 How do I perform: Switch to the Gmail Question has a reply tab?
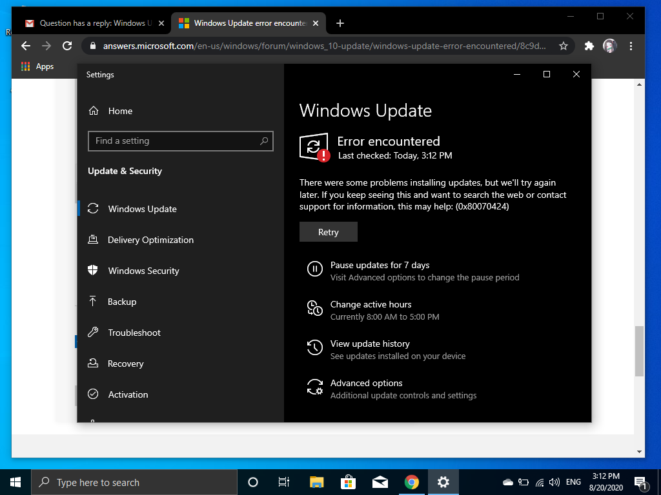click(x=89, y=23)
